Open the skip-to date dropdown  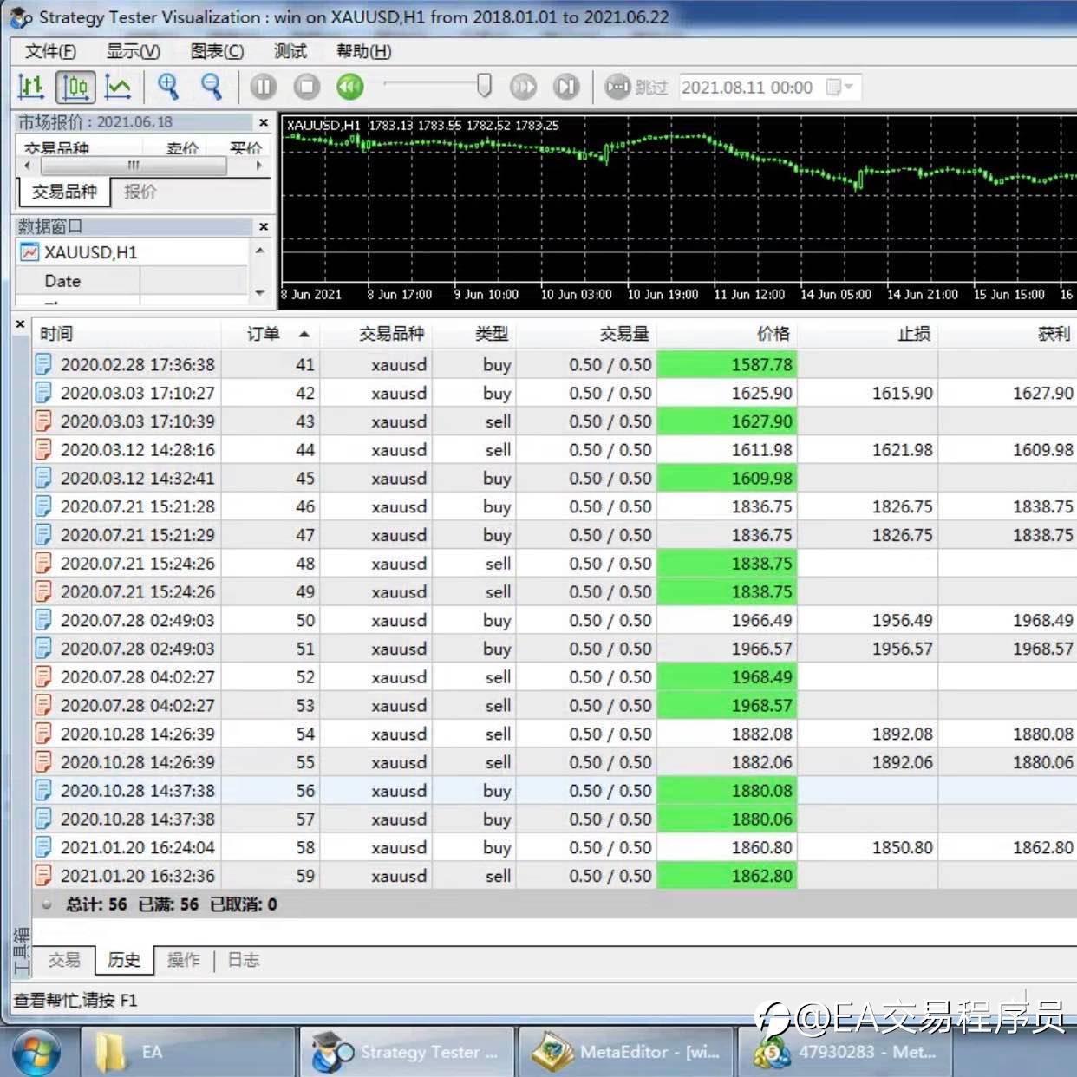coord(840,87)
